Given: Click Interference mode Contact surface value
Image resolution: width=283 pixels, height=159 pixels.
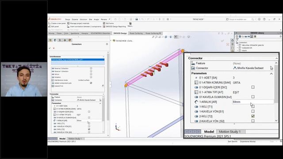Looking at the screenshot, I should (84, 80).
